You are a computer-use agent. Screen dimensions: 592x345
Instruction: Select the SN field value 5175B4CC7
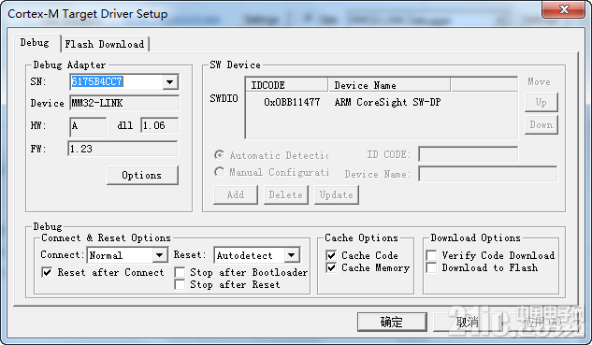pos(97,81)
